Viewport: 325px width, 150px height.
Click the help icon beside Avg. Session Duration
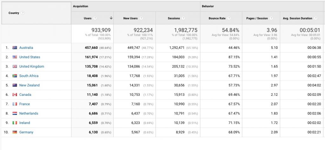pos(316,18)
